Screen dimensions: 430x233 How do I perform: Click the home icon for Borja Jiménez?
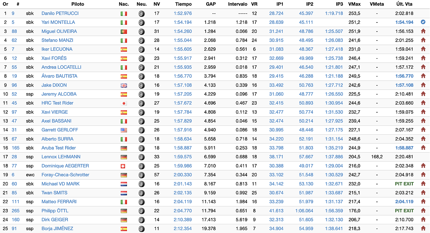pyautogui.click(x=423, y=228)
